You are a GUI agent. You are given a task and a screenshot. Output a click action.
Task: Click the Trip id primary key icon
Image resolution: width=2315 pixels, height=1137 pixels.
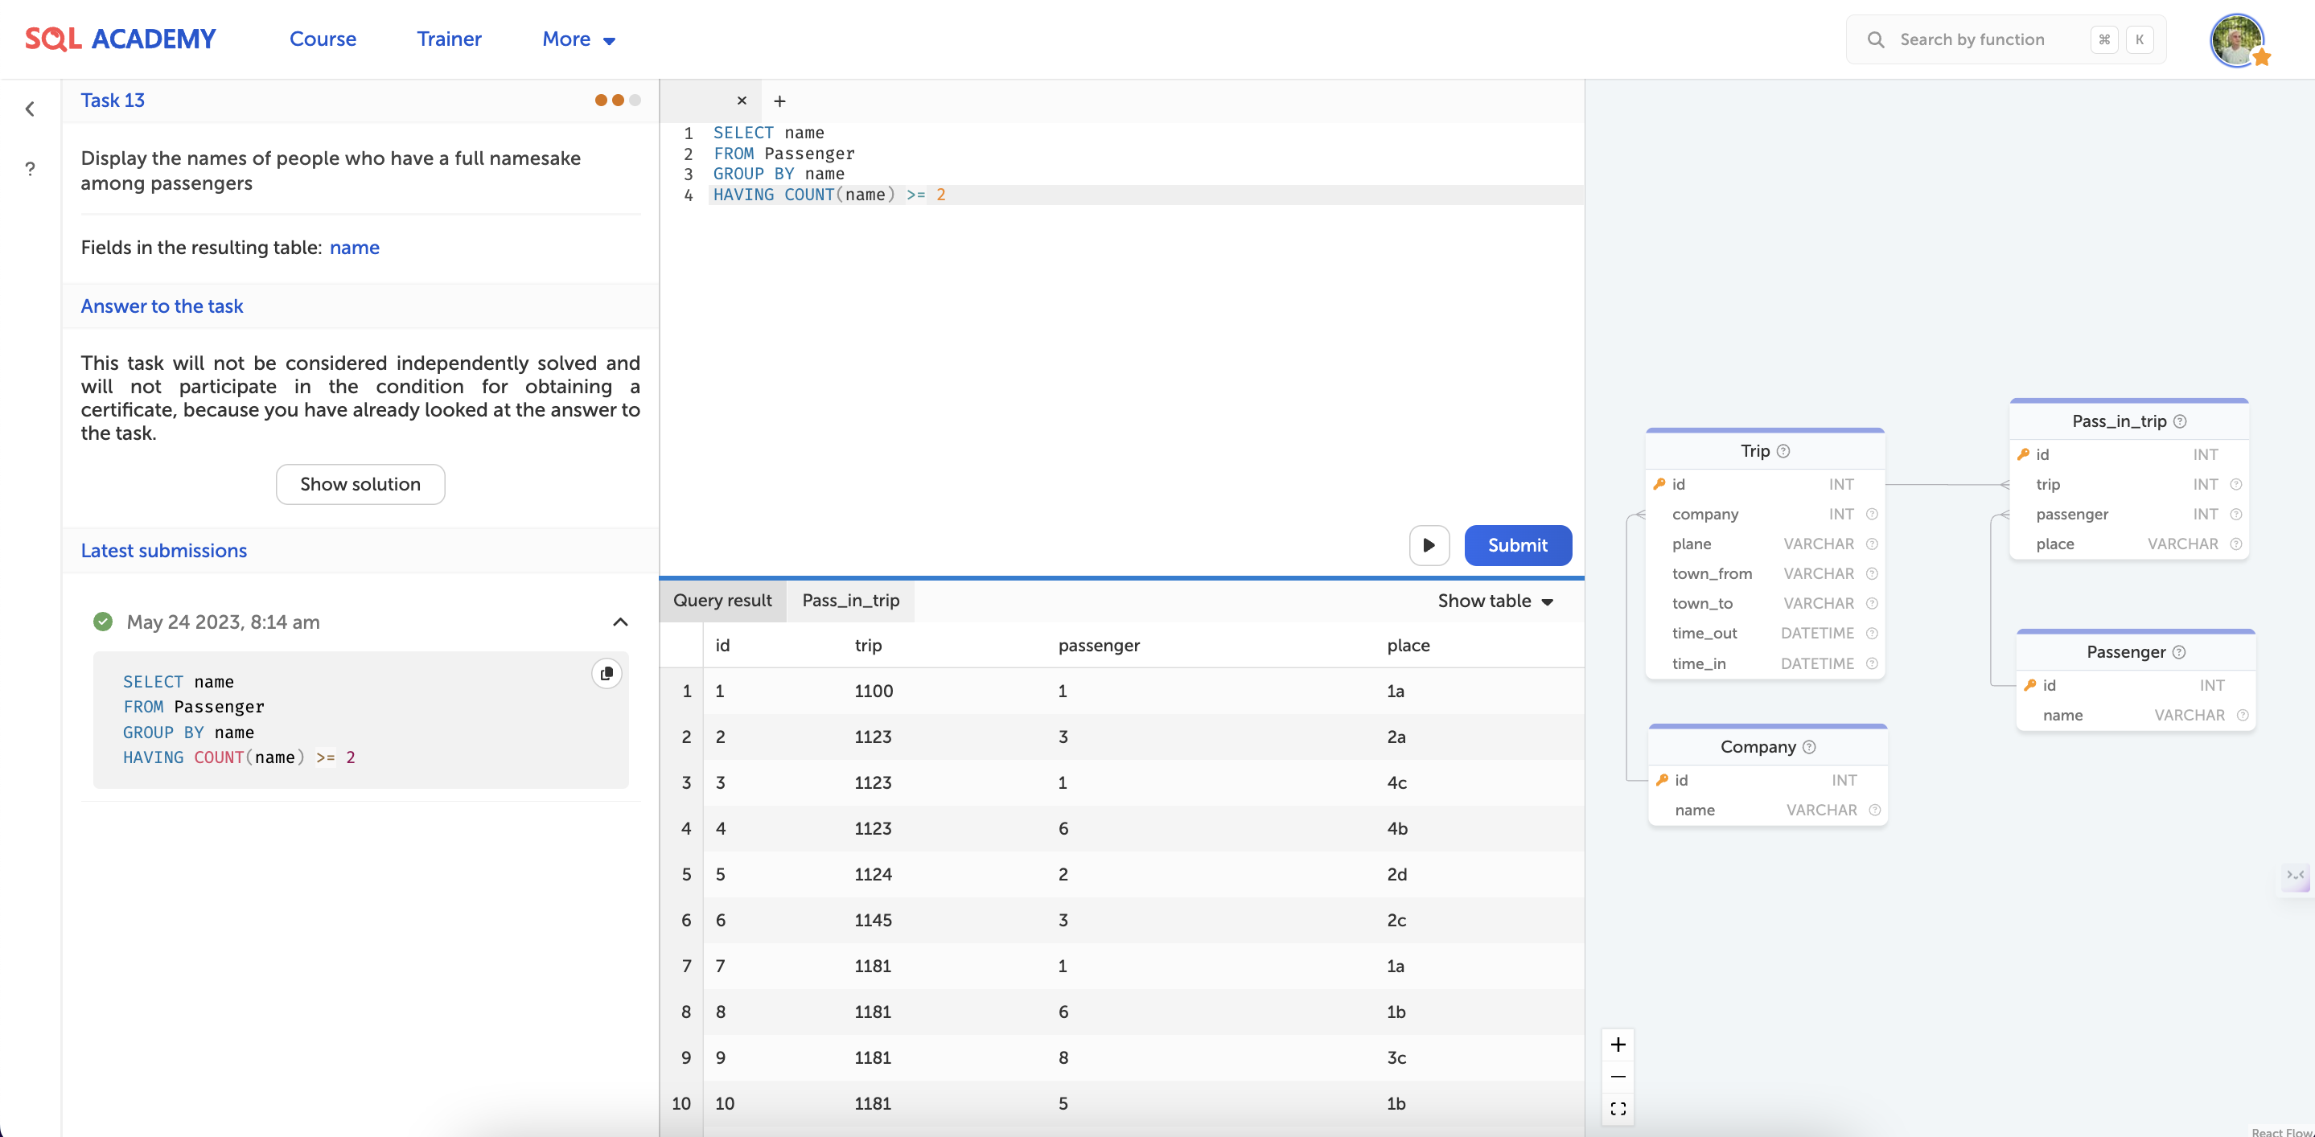coord(1659,484)
